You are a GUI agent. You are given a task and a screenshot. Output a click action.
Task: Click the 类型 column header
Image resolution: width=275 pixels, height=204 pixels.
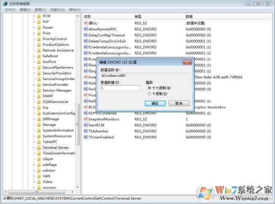[x=158, y=16]
